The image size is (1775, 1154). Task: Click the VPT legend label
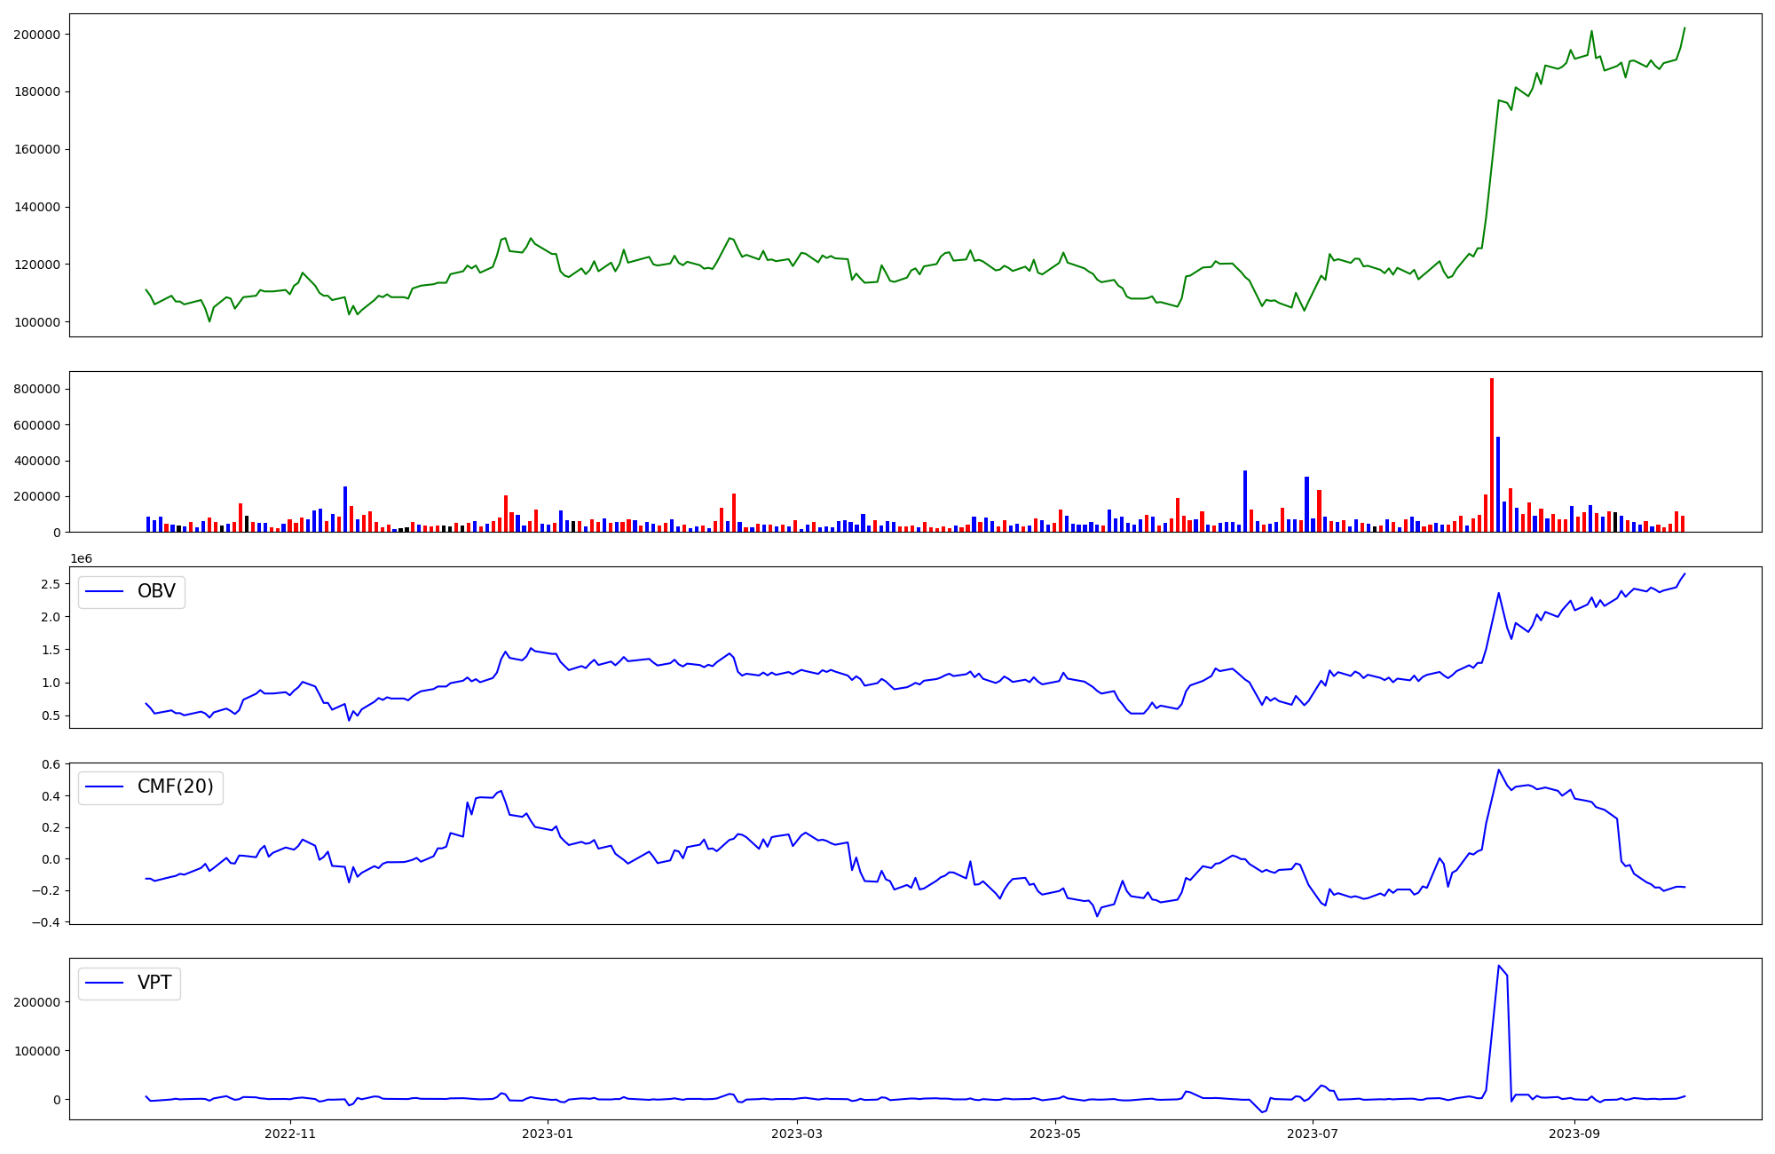pyautogui.click(x=154, y=984)
